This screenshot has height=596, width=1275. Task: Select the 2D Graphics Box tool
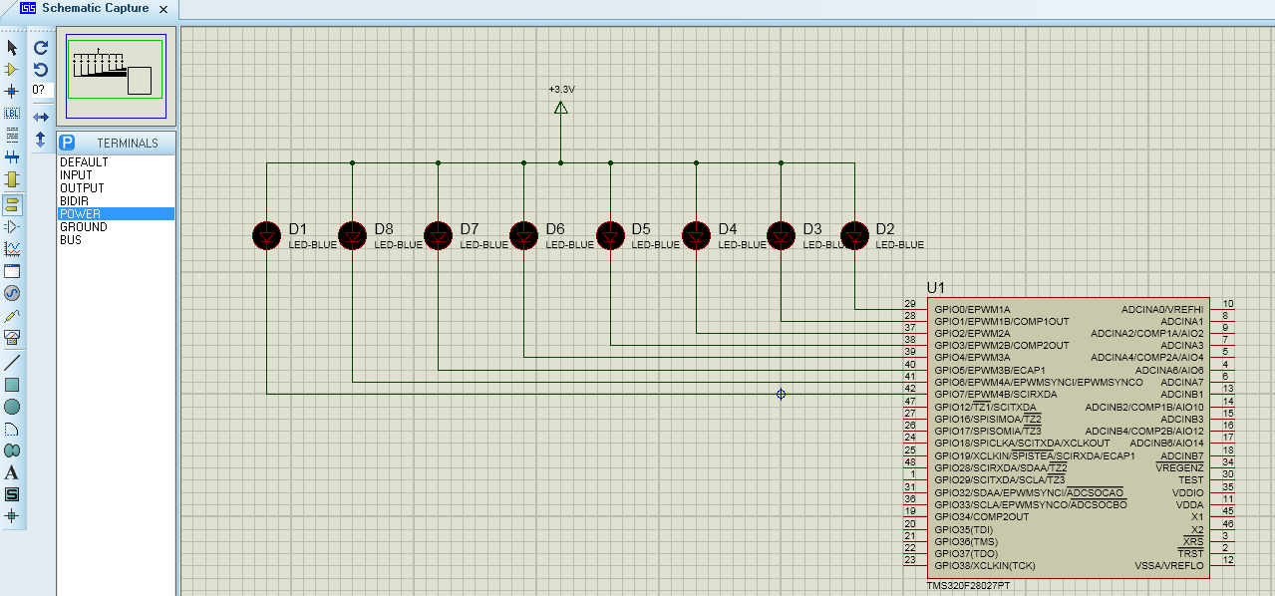[12, 385]
